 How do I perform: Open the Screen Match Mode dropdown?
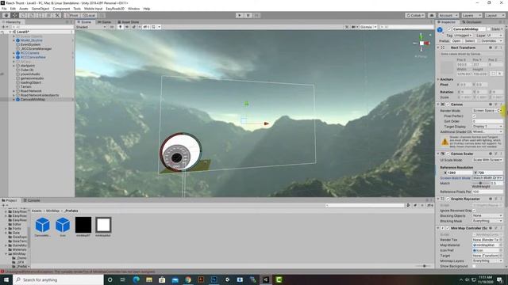click(x=487, y=178)
